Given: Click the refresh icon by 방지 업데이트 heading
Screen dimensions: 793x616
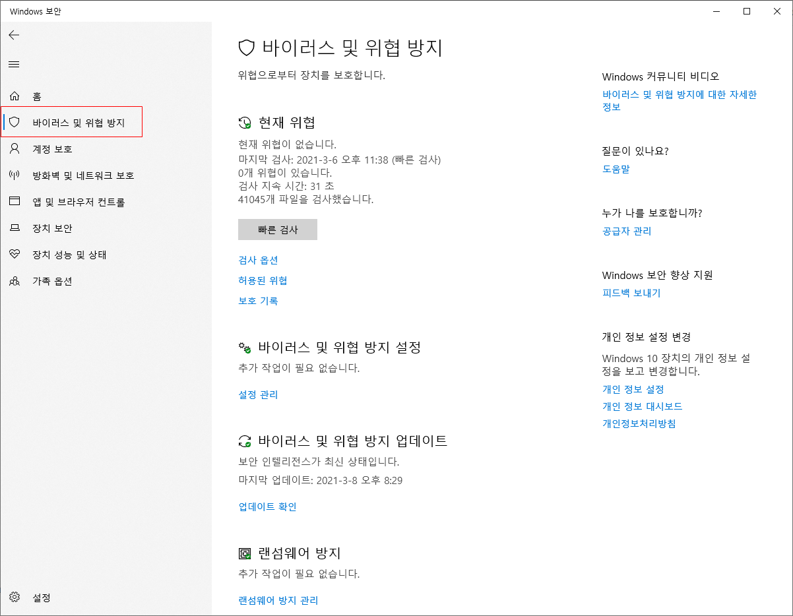Looking at the screenshot, I should pyautogui.click(x=245, y=441).
